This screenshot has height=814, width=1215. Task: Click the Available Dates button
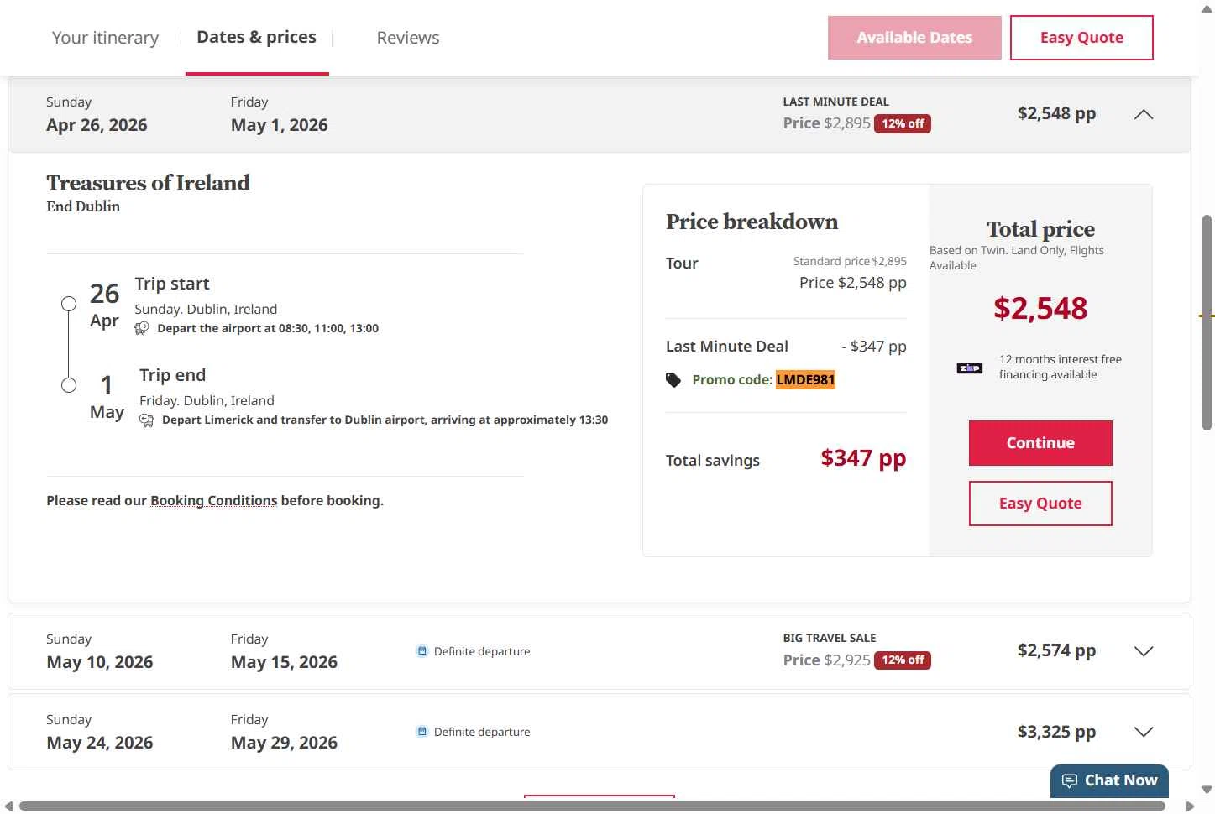tap(914, 38)
